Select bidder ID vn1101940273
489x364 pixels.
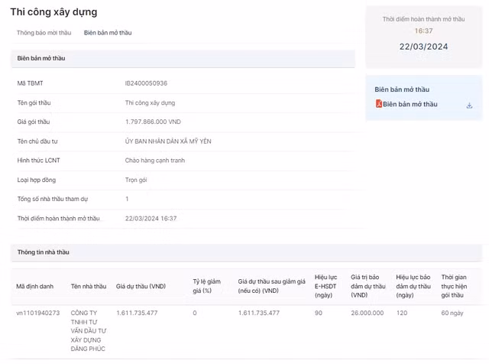(37, 313)
